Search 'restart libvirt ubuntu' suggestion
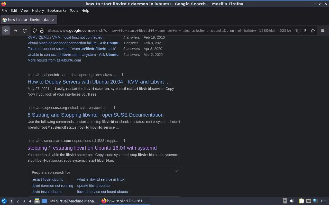Viewport: 329px width, 205px height. pos(47,179)
